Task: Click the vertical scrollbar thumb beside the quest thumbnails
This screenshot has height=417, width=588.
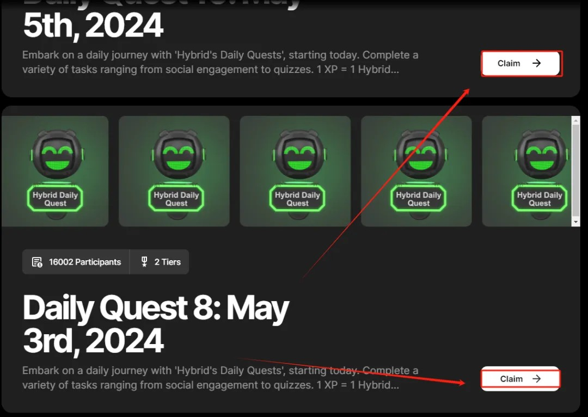Action: [575, 170]
